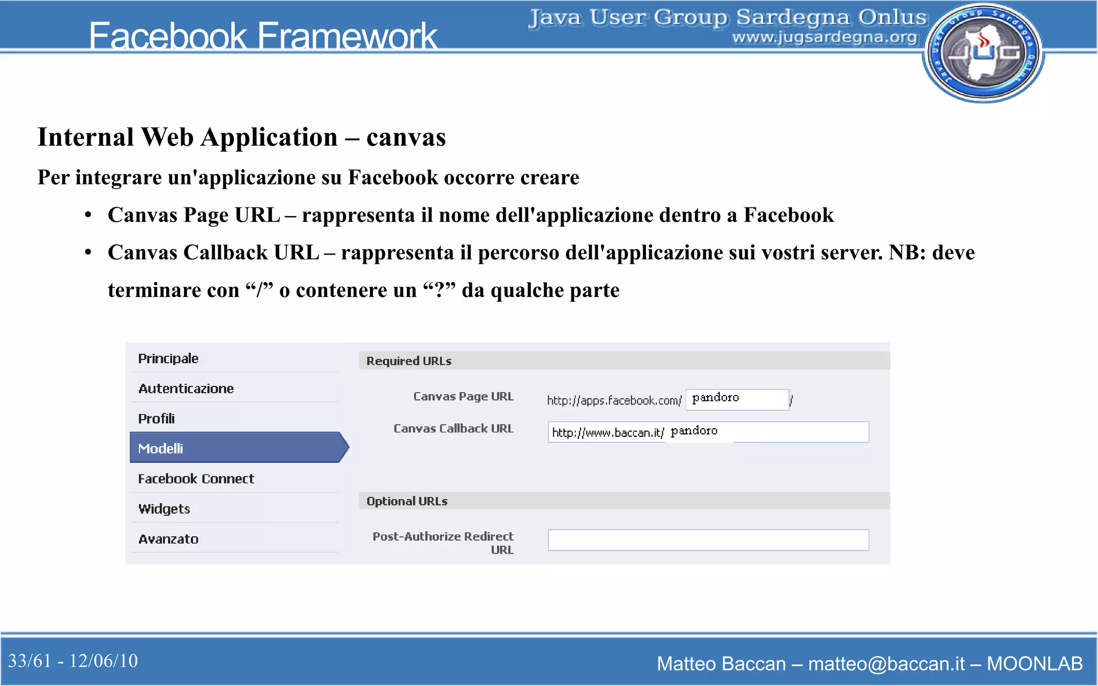Screen dimensions: 1098x686
Task: Go to the Widgets tab
Action: 234,509
